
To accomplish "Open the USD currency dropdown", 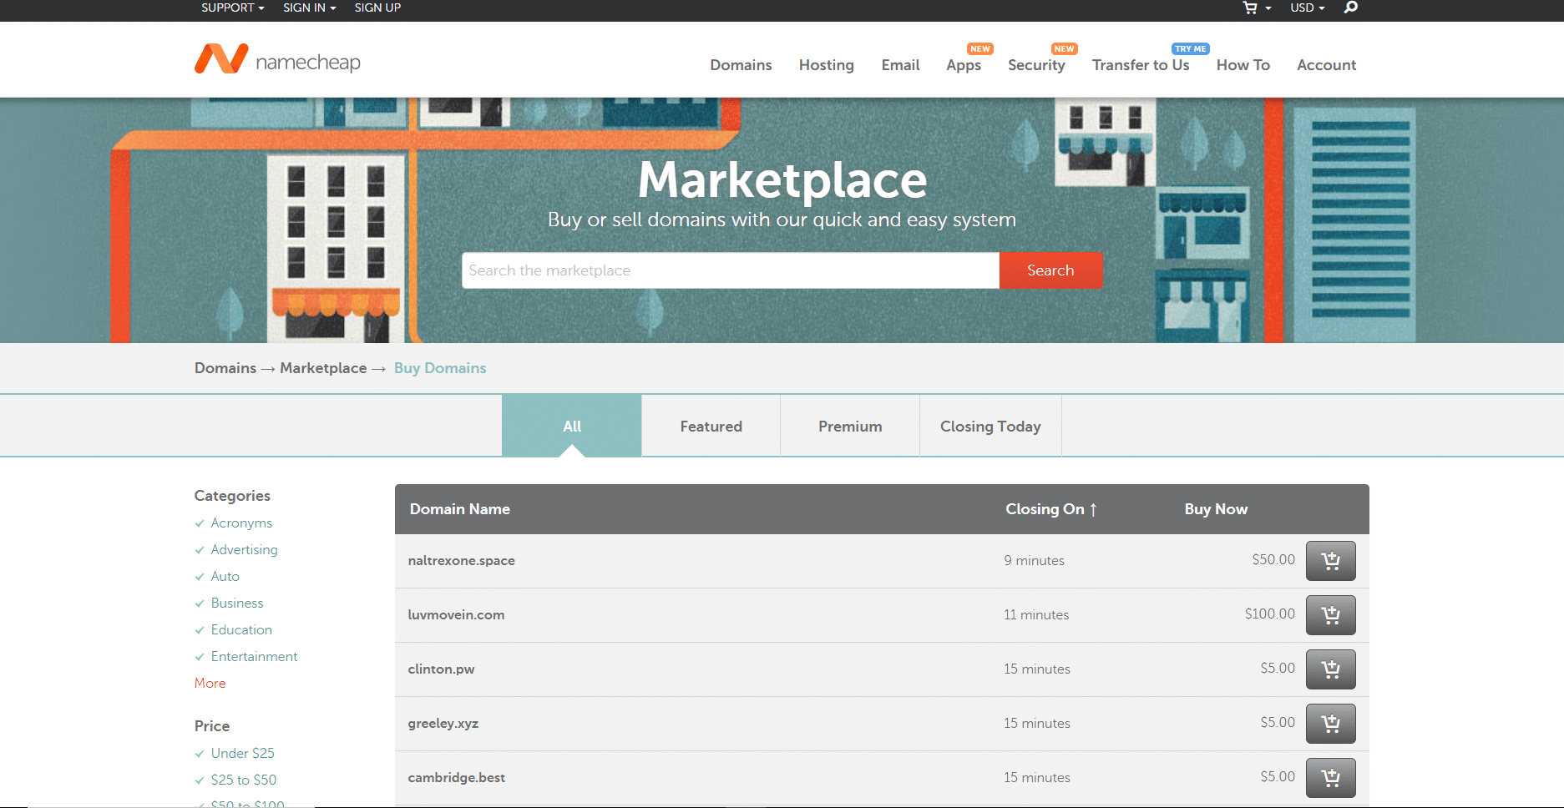I will (x=1308, y=8).
